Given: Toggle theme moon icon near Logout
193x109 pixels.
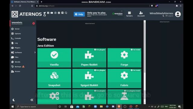Looking at the screenshot, I should (x=163, y=16).
